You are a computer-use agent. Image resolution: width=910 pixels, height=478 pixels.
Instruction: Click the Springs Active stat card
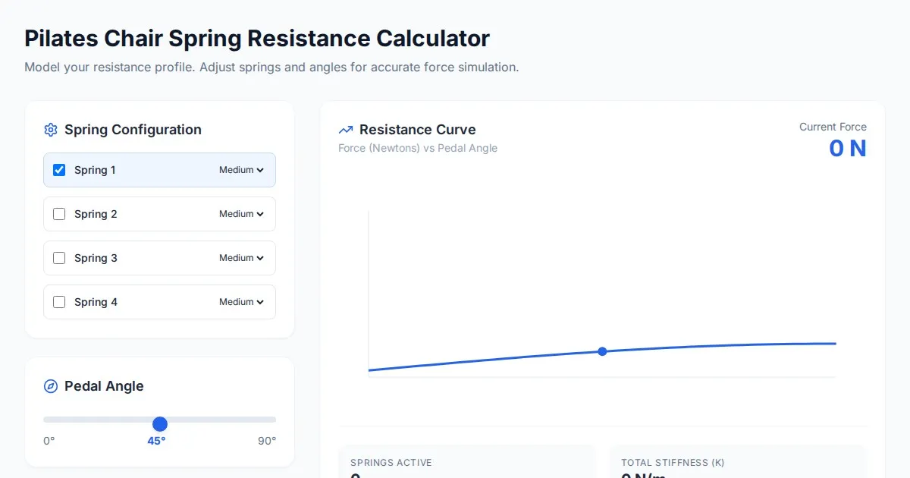[x=466, y=463]
